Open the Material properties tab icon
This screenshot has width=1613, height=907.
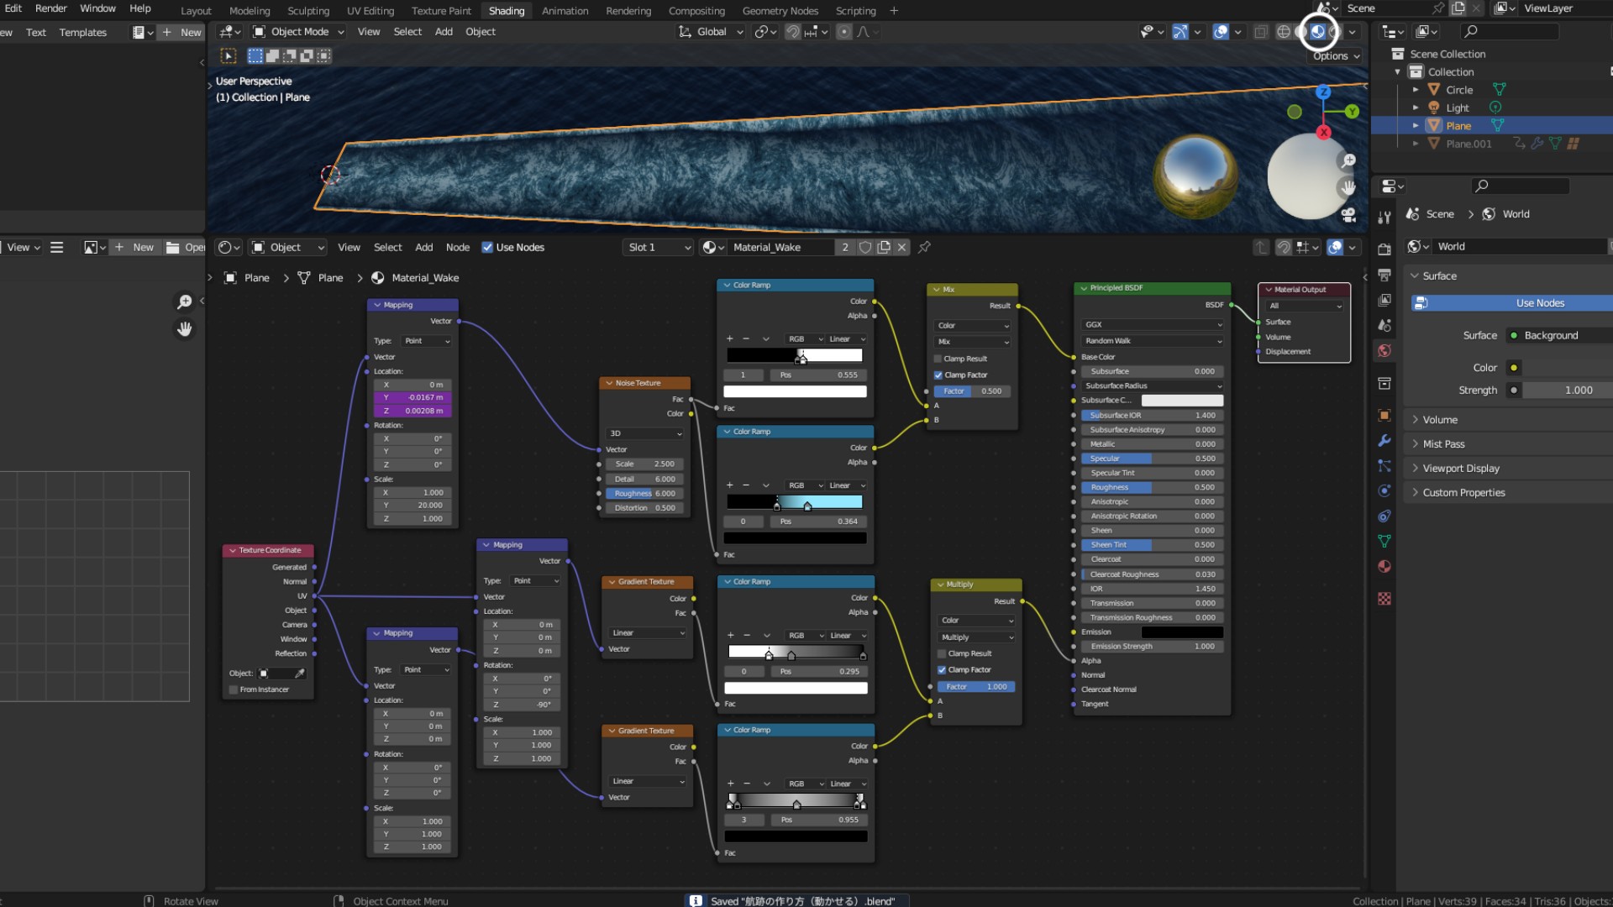click(1384, 566)
